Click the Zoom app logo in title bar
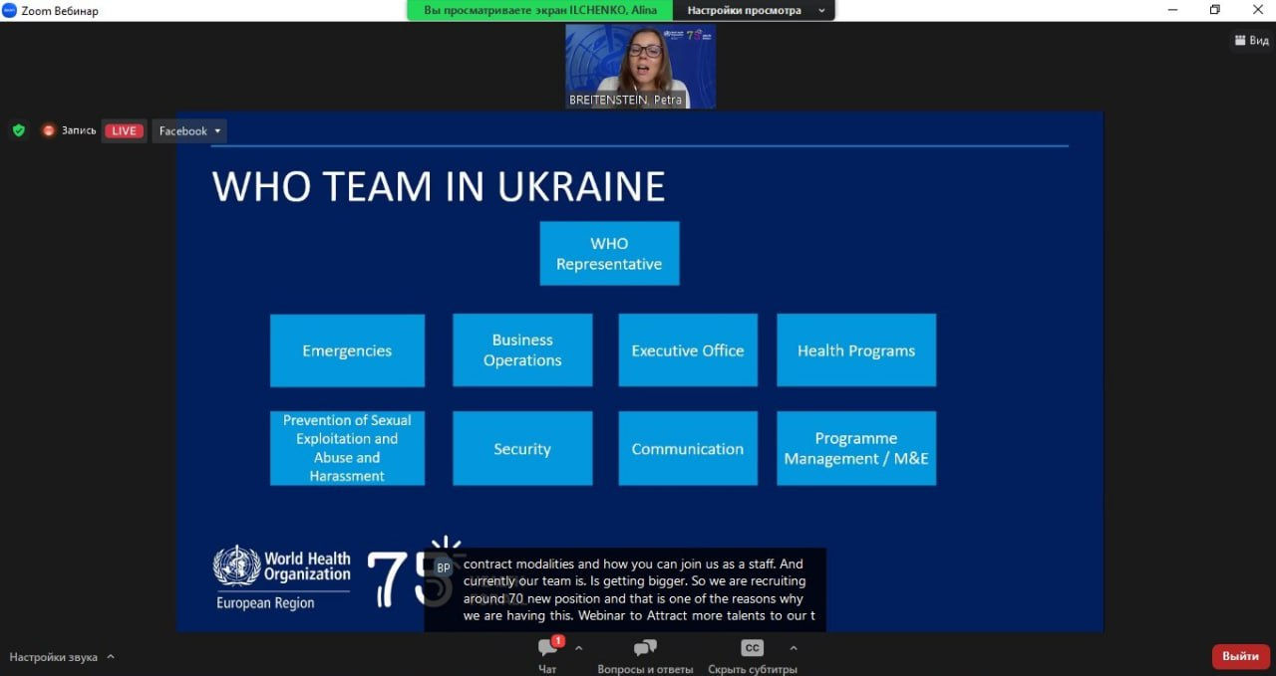This screenshot has height=676, width=1276. coord(10,10)
